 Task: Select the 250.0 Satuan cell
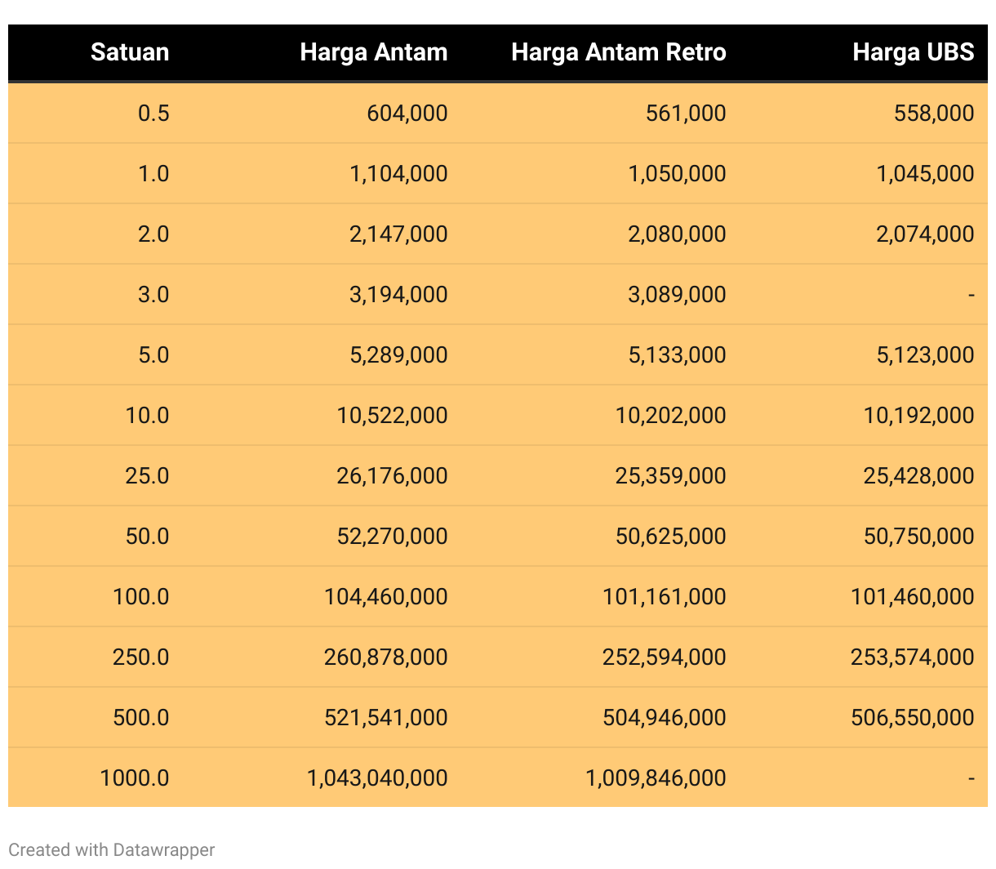(140, 657)
